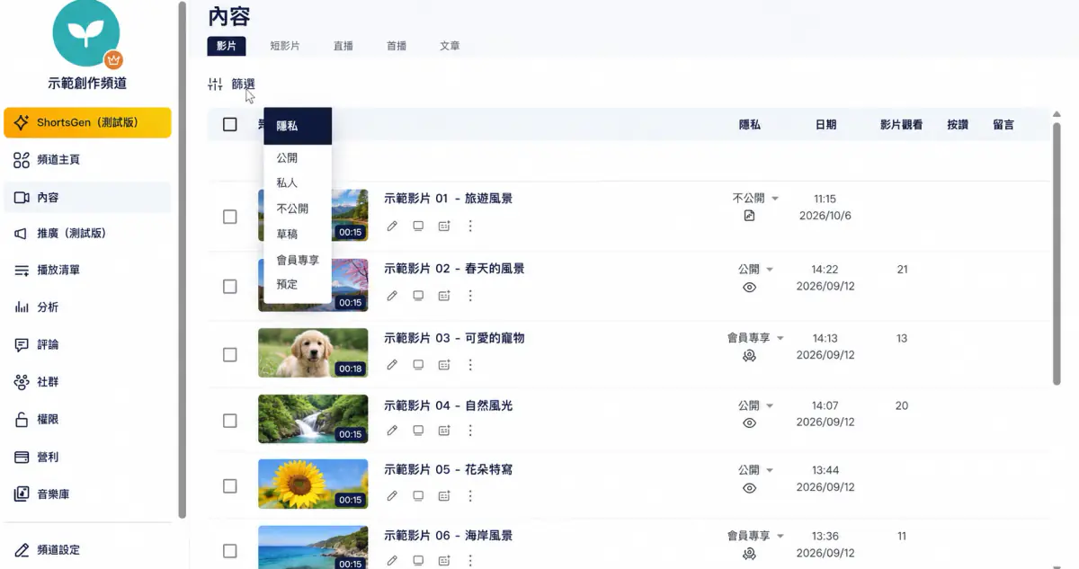This screenshot has height=569, width=1079.
Task: Open the 會員專享 dropdown for 示範影片 03
Action: tap(755, 338)
